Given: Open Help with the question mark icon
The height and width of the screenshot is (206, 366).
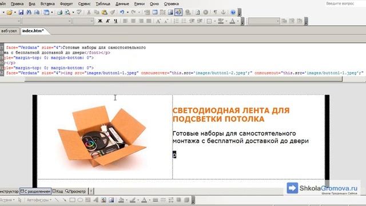Looking at the screenshot, I should click(x=233, y=13).
